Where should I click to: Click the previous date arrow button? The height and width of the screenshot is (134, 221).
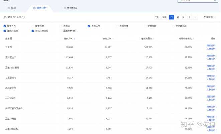[x=190, y=17]
